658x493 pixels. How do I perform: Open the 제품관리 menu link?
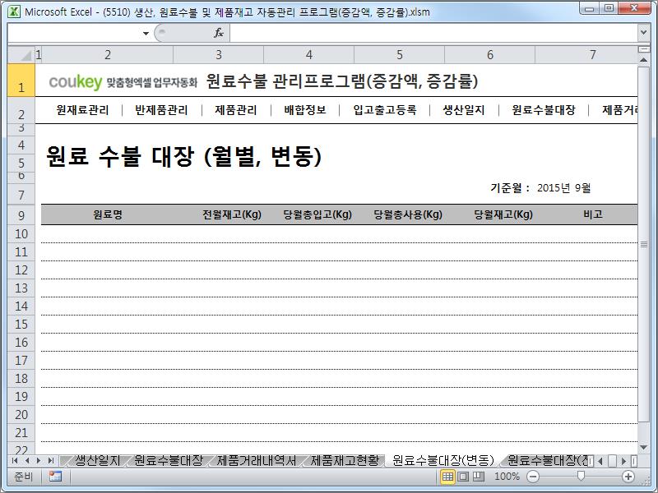click(x=235, y=110)
